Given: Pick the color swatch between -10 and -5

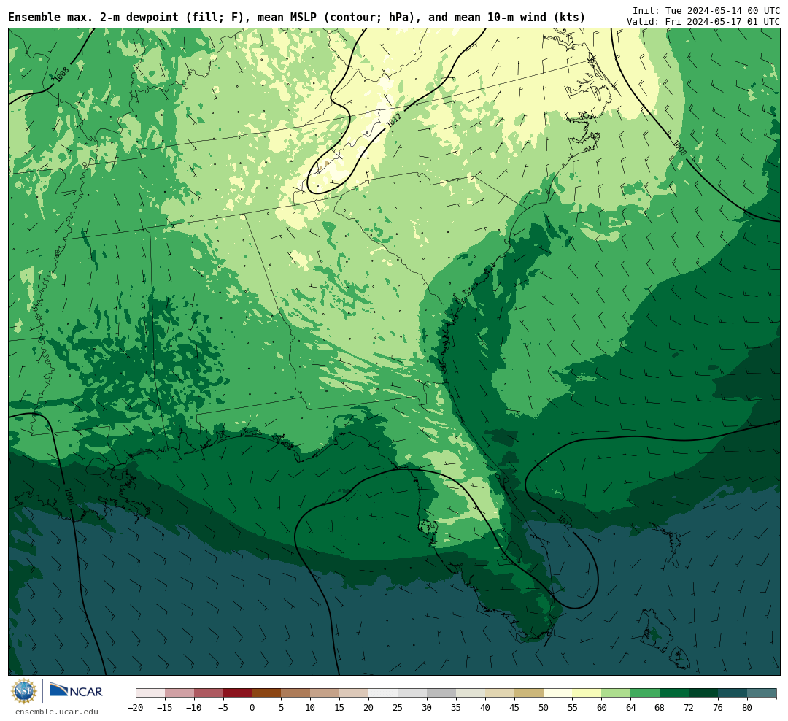Looking at the screenshot, I should [x=209, y=693].
